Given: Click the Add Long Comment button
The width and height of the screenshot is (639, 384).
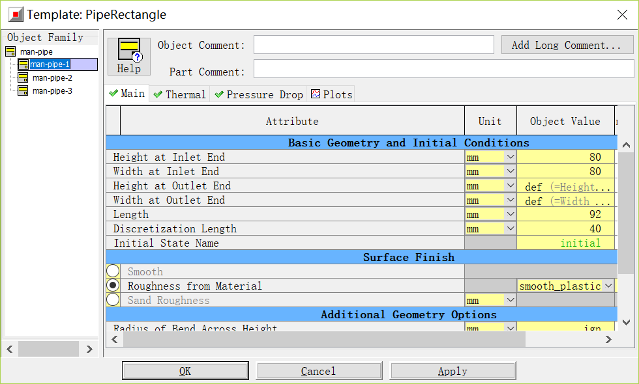Looking at the screenshot, I should tap(567, 45).
